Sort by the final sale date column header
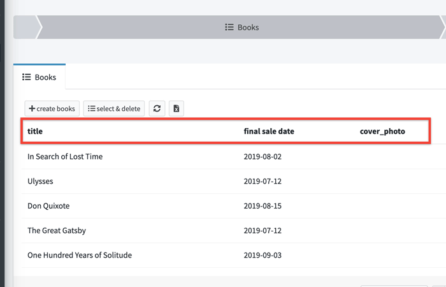The height and width of the screenshot is (287, 446). [x=269, y=131]
